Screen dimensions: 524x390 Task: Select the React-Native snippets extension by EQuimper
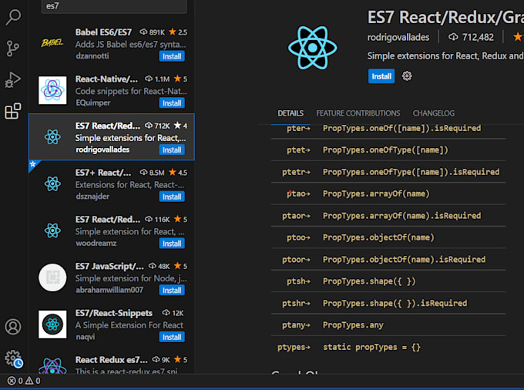(112, 90)
